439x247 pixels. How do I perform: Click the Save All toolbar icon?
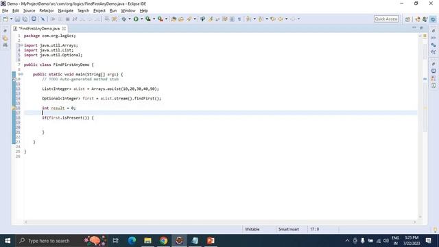coord(25,19)
